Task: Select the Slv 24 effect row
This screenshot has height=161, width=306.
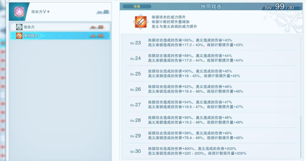Action: tap(211, 58)
